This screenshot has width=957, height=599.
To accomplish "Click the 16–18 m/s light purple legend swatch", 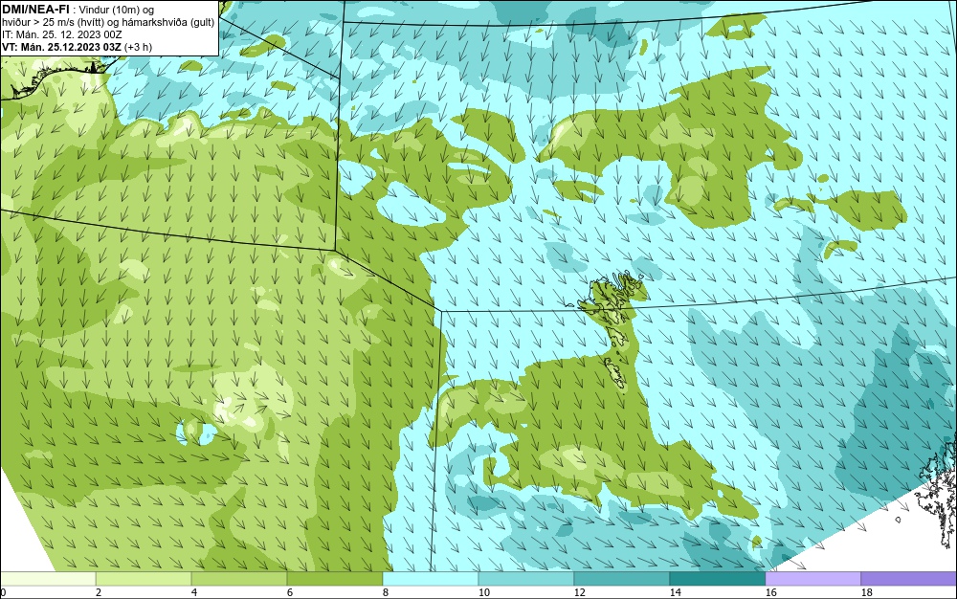I will click(812, 578).
